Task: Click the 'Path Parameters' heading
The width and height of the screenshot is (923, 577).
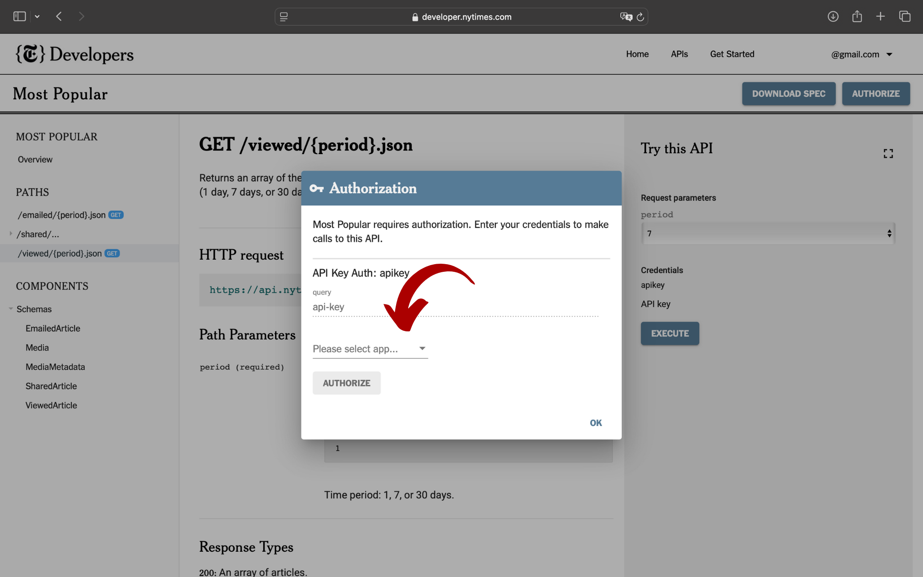Action: point(247,334)
